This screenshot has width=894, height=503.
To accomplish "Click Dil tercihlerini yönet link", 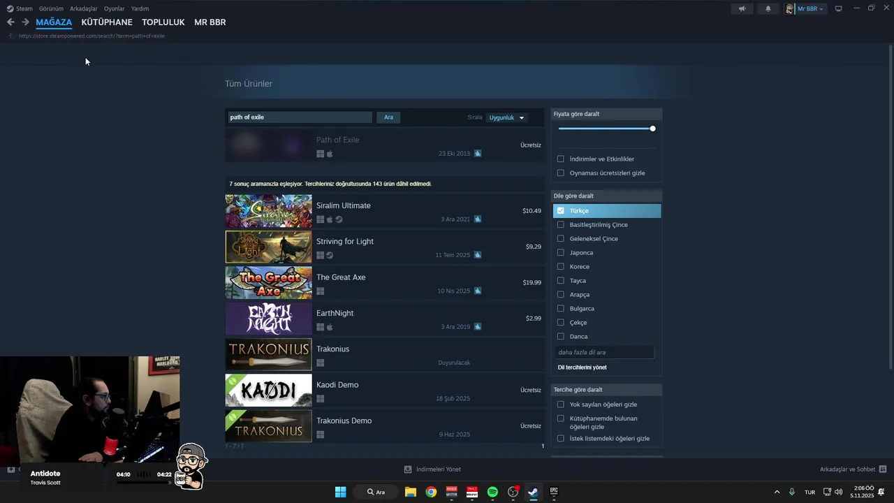I will 582,367.
